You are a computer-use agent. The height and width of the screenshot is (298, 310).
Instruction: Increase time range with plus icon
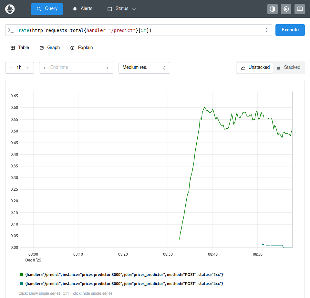[x=28, y=68]
